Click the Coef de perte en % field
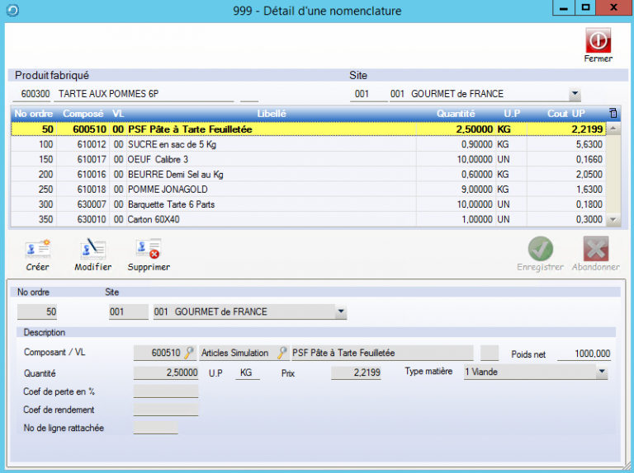The width and height of the screenshot is (634, 473). 166,391
